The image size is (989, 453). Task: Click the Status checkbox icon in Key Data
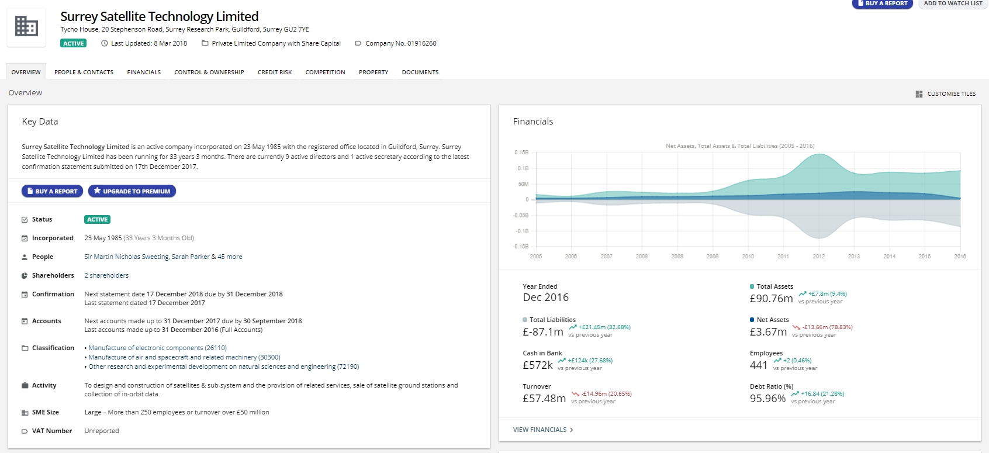click(x=25, y=220)
